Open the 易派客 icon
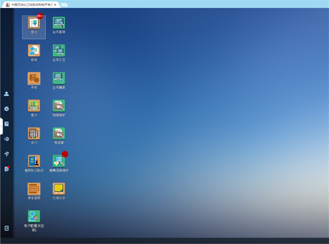 [x=59, y=134]
